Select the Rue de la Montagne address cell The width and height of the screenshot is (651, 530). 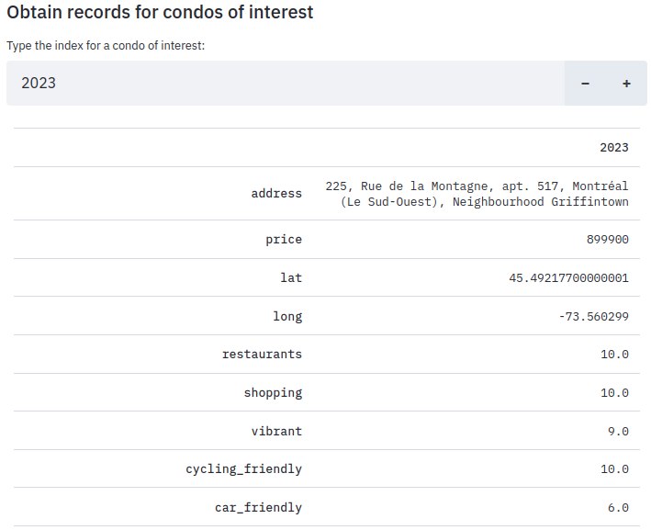477,193
